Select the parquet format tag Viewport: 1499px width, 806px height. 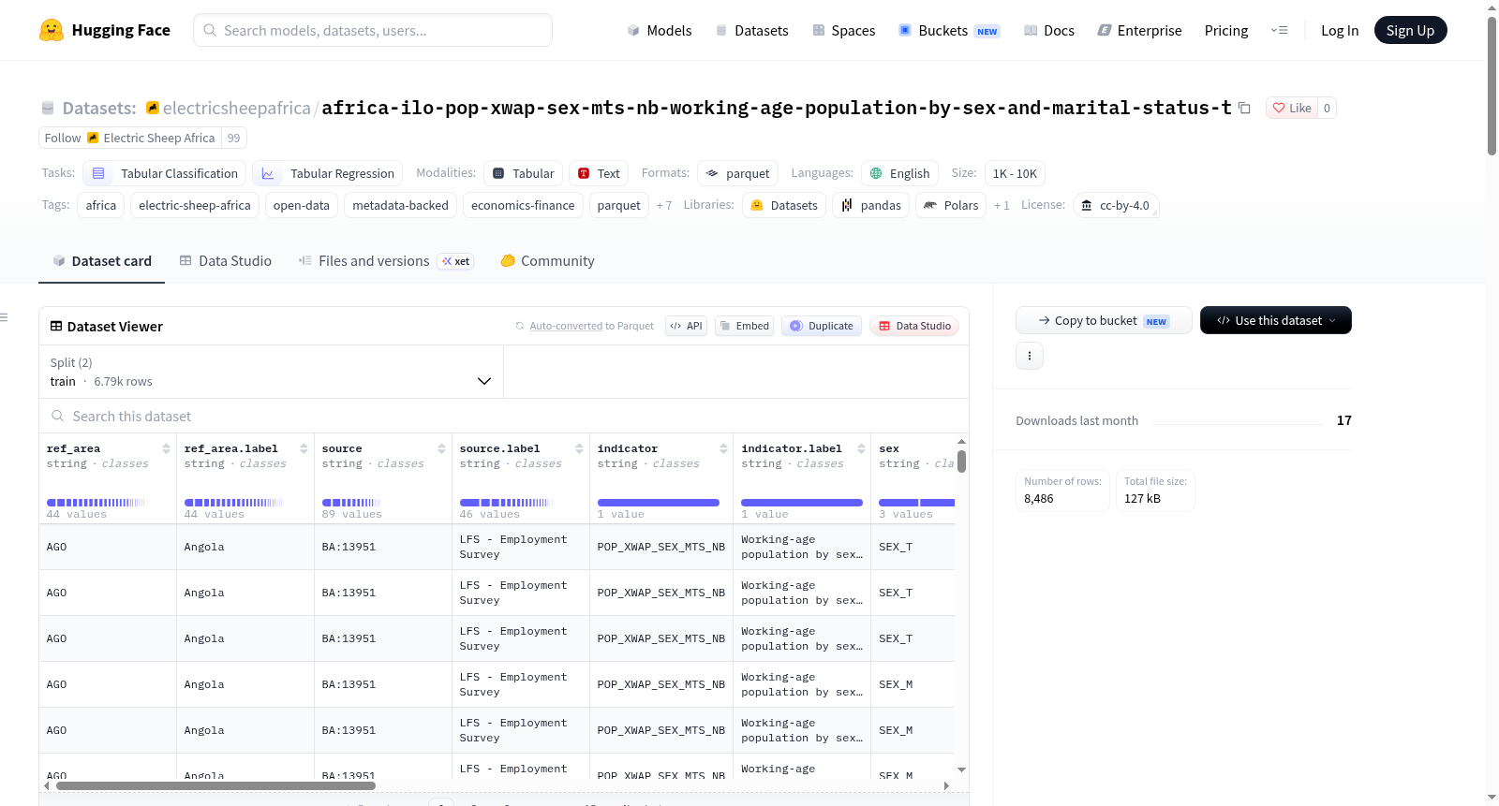[x=738, y=173]
